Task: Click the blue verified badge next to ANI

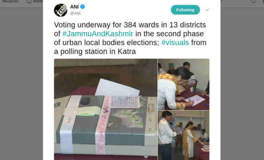Action: (x=83, y=7)
